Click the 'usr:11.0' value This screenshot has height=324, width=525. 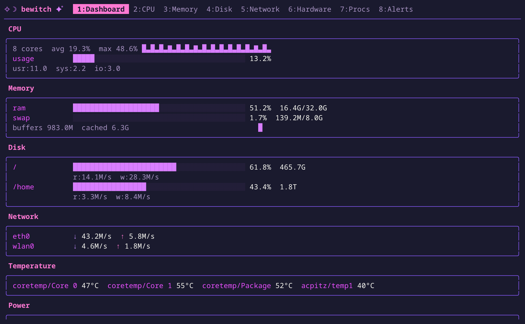tap(30, 68)
